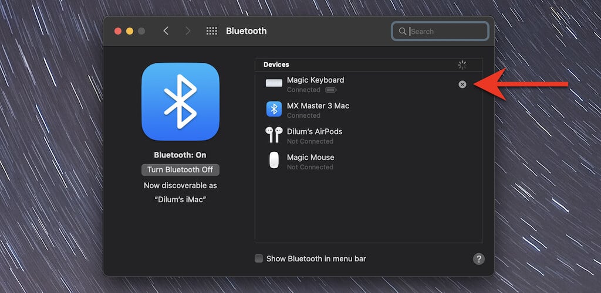
Task: Click "Connected" status under MX Master 3
Action: point(303,115)
